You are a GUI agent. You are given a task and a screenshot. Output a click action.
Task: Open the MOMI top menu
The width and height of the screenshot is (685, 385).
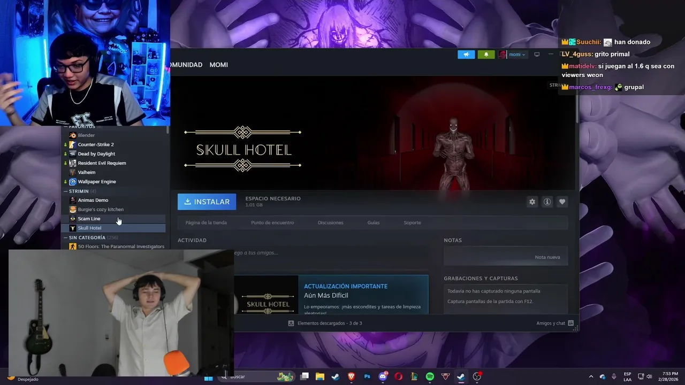pos(218,65)
